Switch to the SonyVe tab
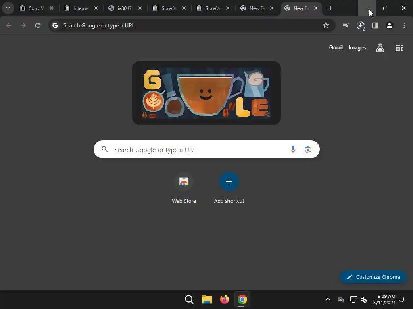Image resolution: width=413 pixels, height=309 pixels. point(213,8)
